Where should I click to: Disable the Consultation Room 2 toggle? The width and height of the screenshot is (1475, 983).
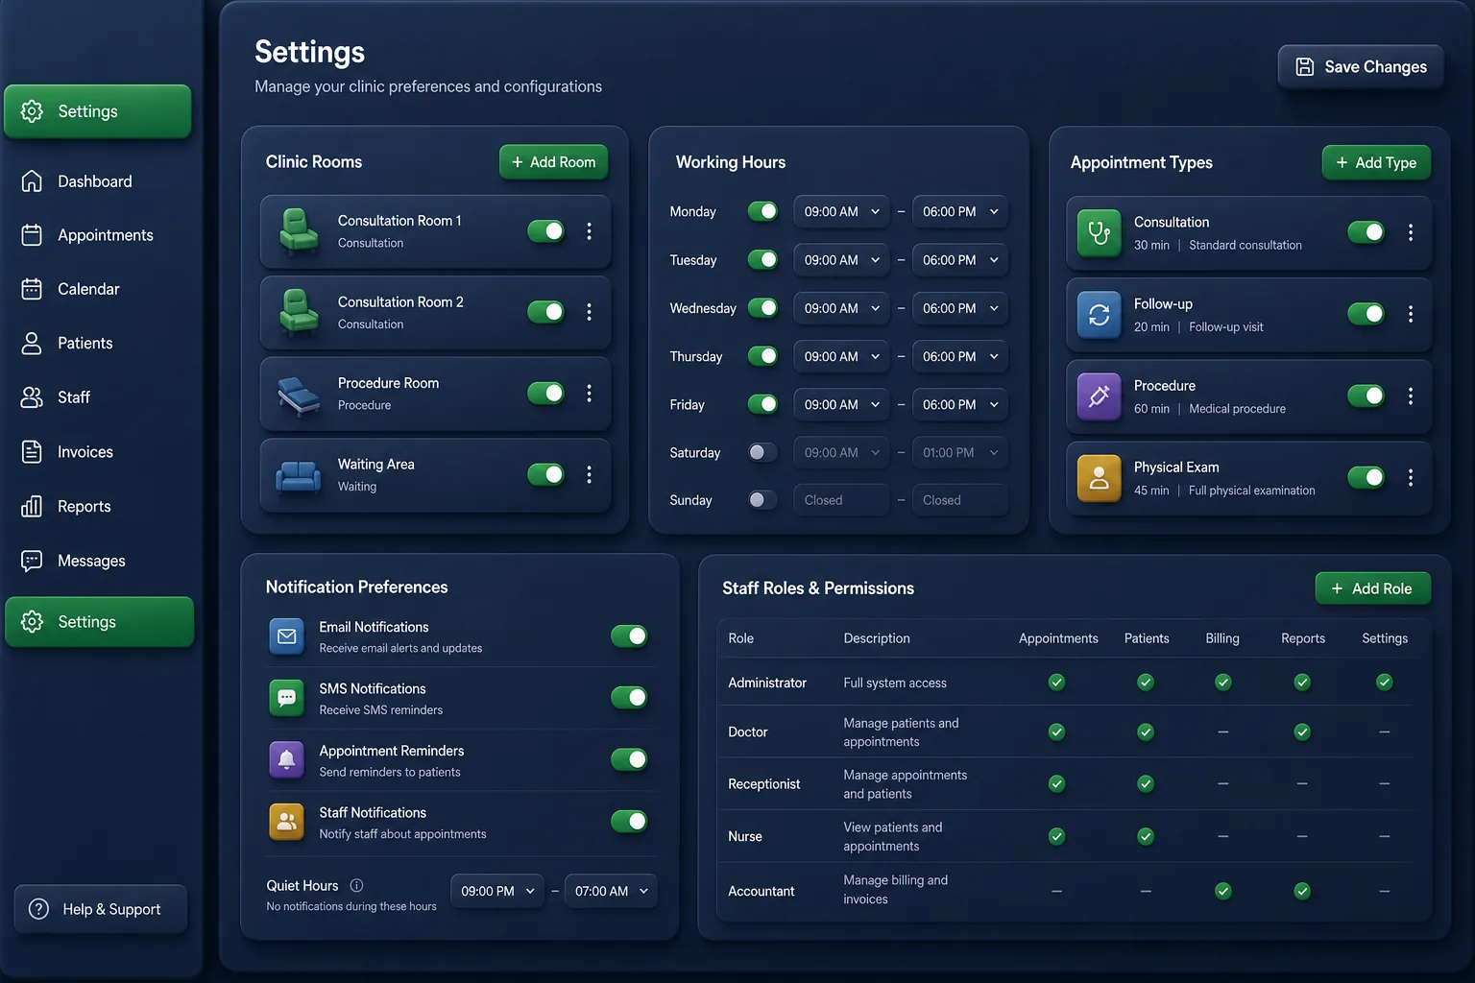tap(546, 312)
